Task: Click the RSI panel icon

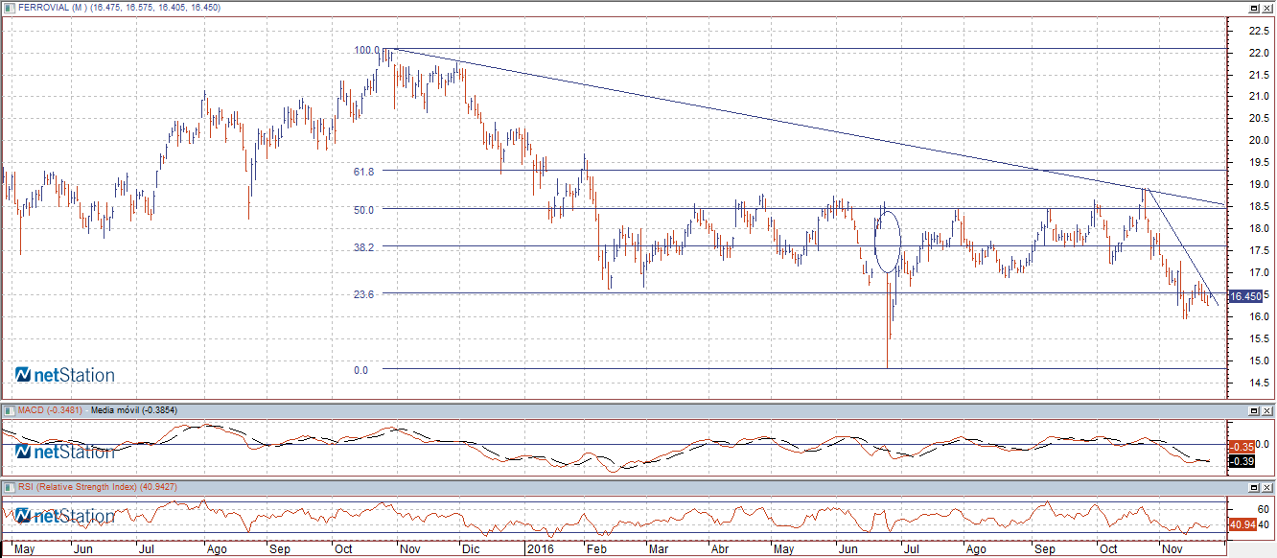Action: click(9, 487)
